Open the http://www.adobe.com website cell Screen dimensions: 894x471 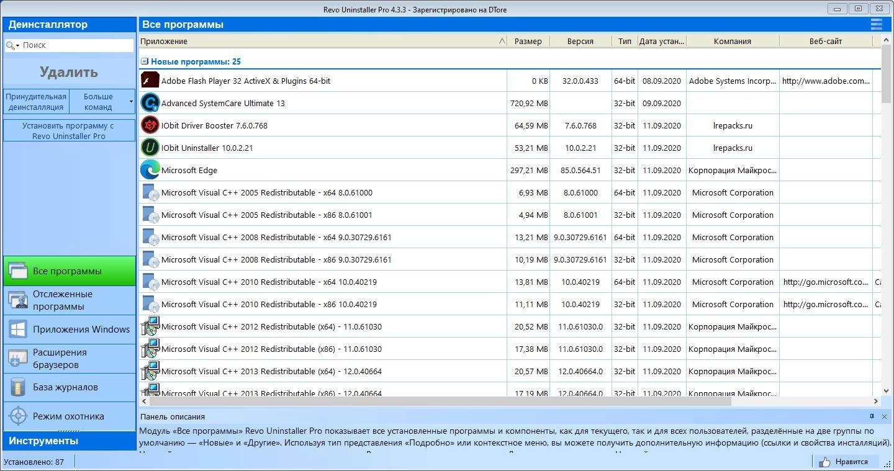(x=826, y=81)
